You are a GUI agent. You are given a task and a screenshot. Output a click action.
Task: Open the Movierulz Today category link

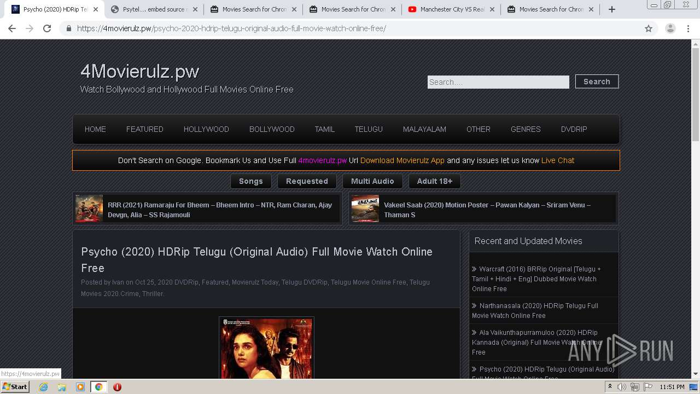(x=255, y=282)
